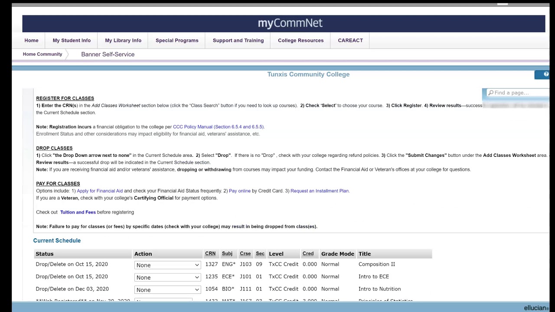Open College Resources tab
555x312 pixels.
[300, 40]
